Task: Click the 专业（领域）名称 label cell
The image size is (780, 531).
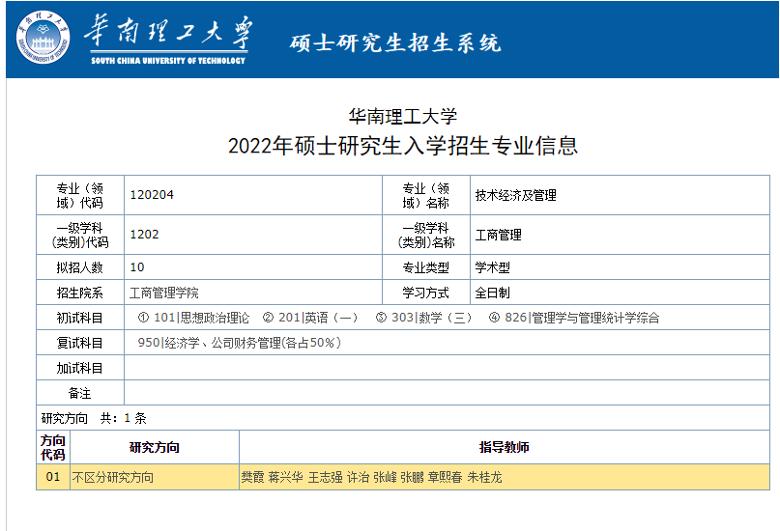Action: tap(426, 195)
